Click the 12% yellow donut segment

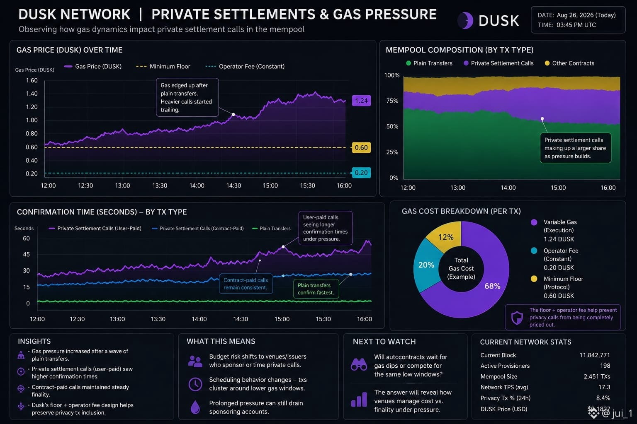[446, 237]
